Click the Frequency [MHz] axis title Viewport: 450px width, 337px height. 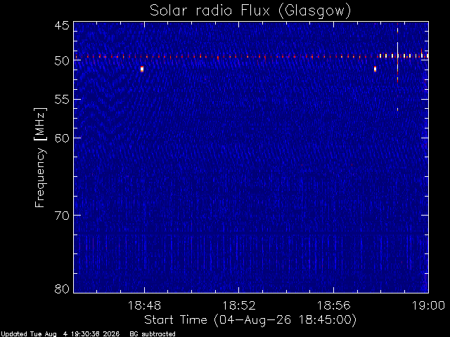click(40, 157)
